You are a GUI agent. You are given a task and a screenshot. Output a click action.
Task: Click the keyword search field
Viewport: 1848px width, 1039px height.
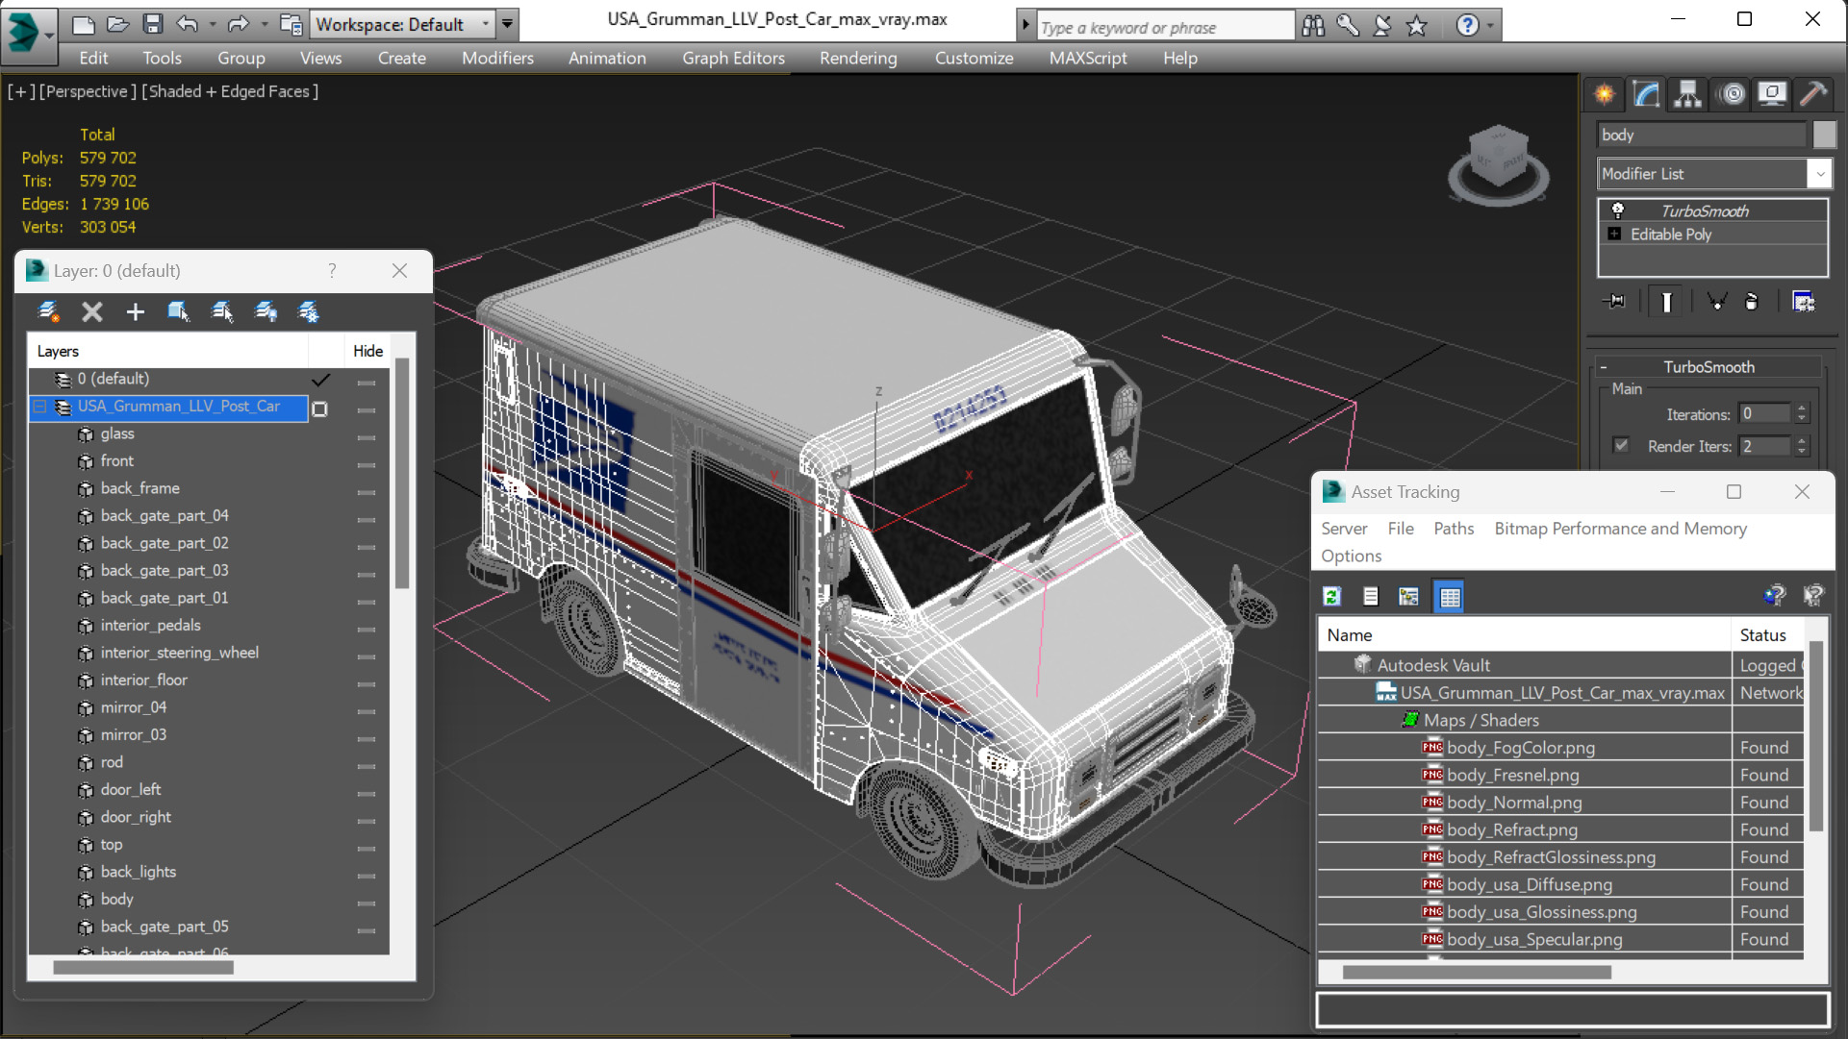coord(1165,27)
